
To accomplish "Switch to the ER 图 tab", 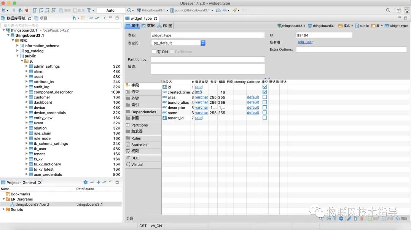I will click(x=165, y=26).
